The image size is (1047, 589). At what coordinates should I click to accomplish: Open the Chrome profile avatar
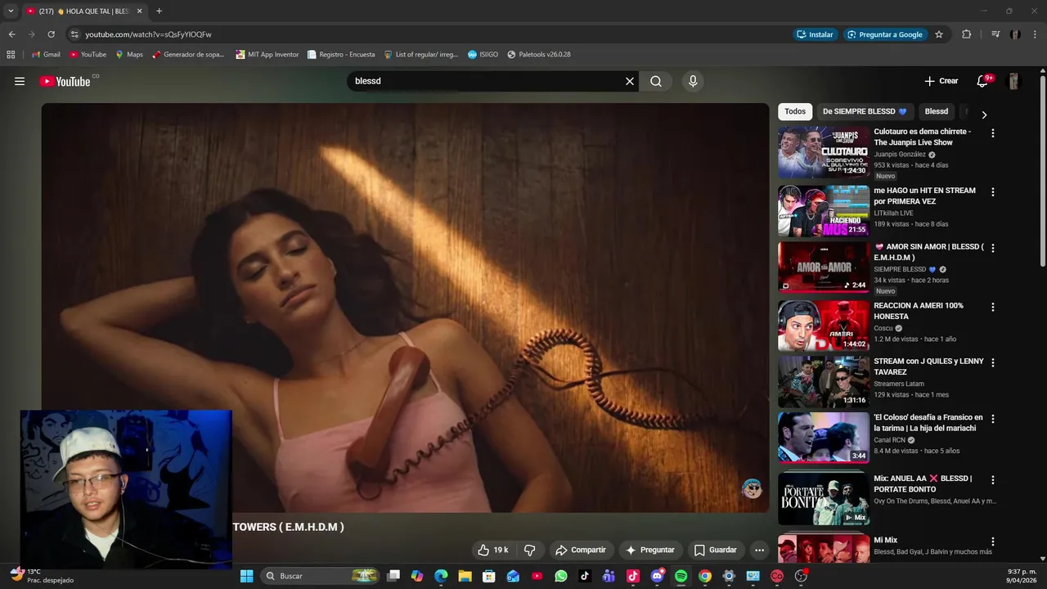click(1015, 34)
